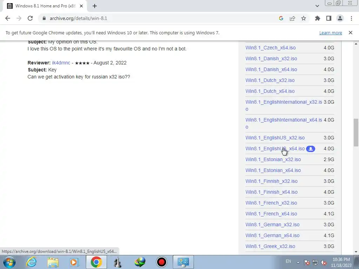Open network status tray icon
359x269 pixels.
[x=315, y=262]
